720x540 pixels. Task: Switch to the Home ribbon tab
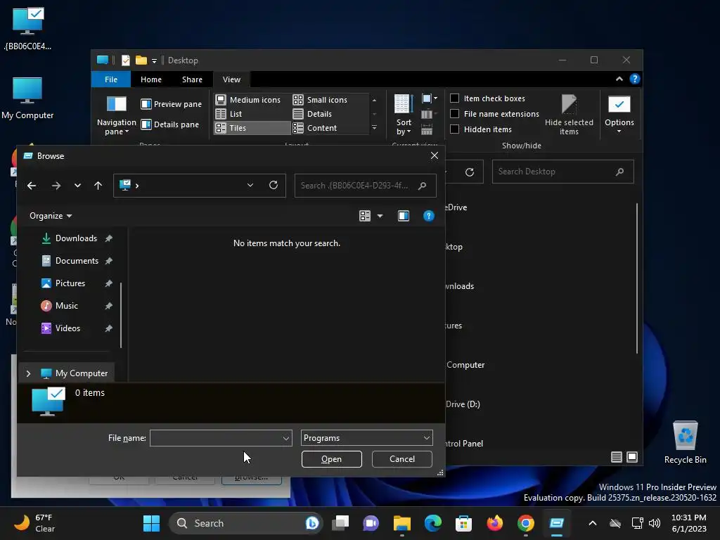pyautogui.click(x=150, y=79)
